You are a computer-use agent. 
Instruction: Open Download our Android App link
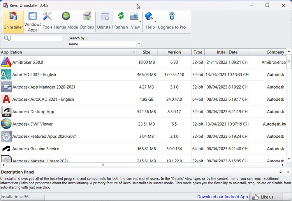[x=223, y=197]
